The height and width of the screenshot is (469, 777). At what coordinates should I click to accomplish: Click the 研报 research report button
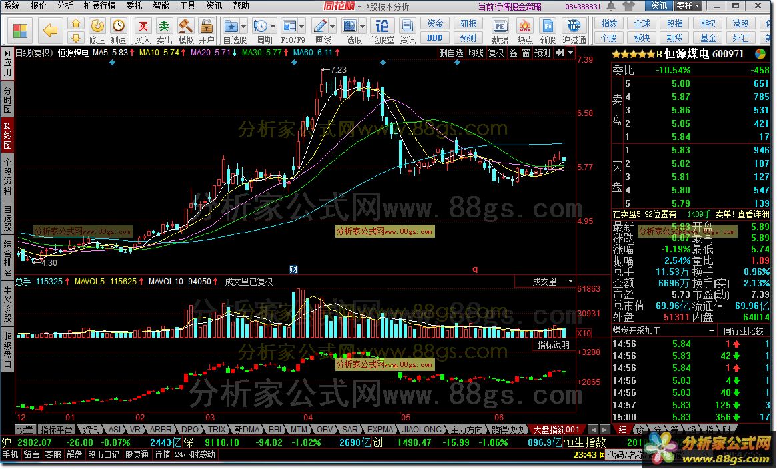[x=468, y=23]
